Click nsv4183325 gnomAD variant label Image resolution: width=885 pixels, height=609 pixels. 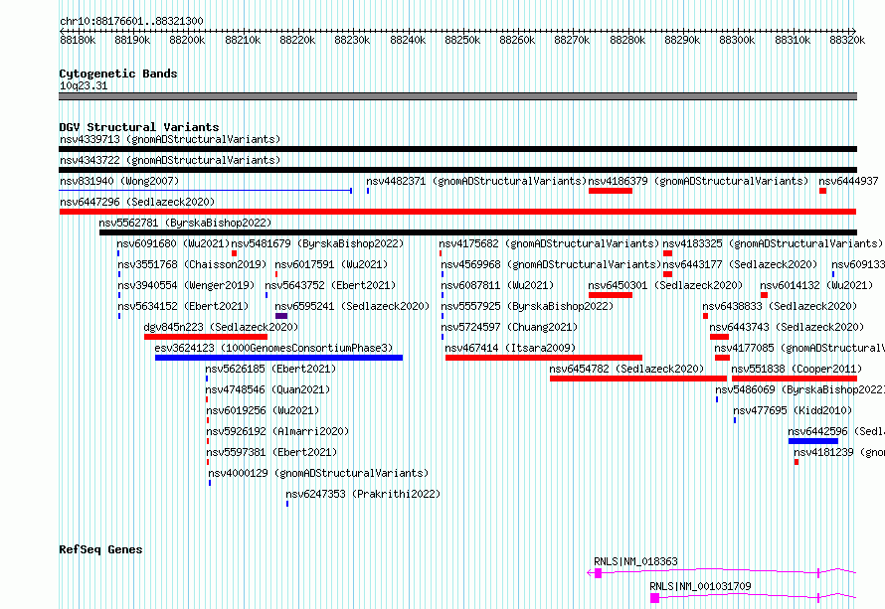pyautogui.click(x=773, y=243)
